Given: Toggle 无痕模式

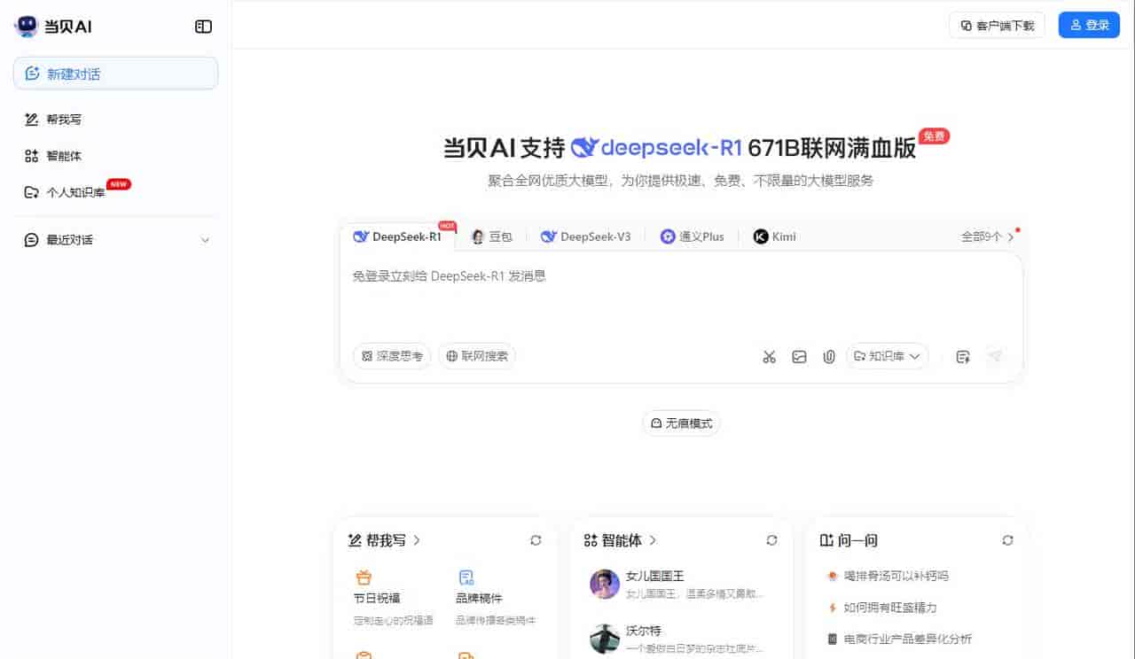Looking at the screenshot, I should coord(681,423).
